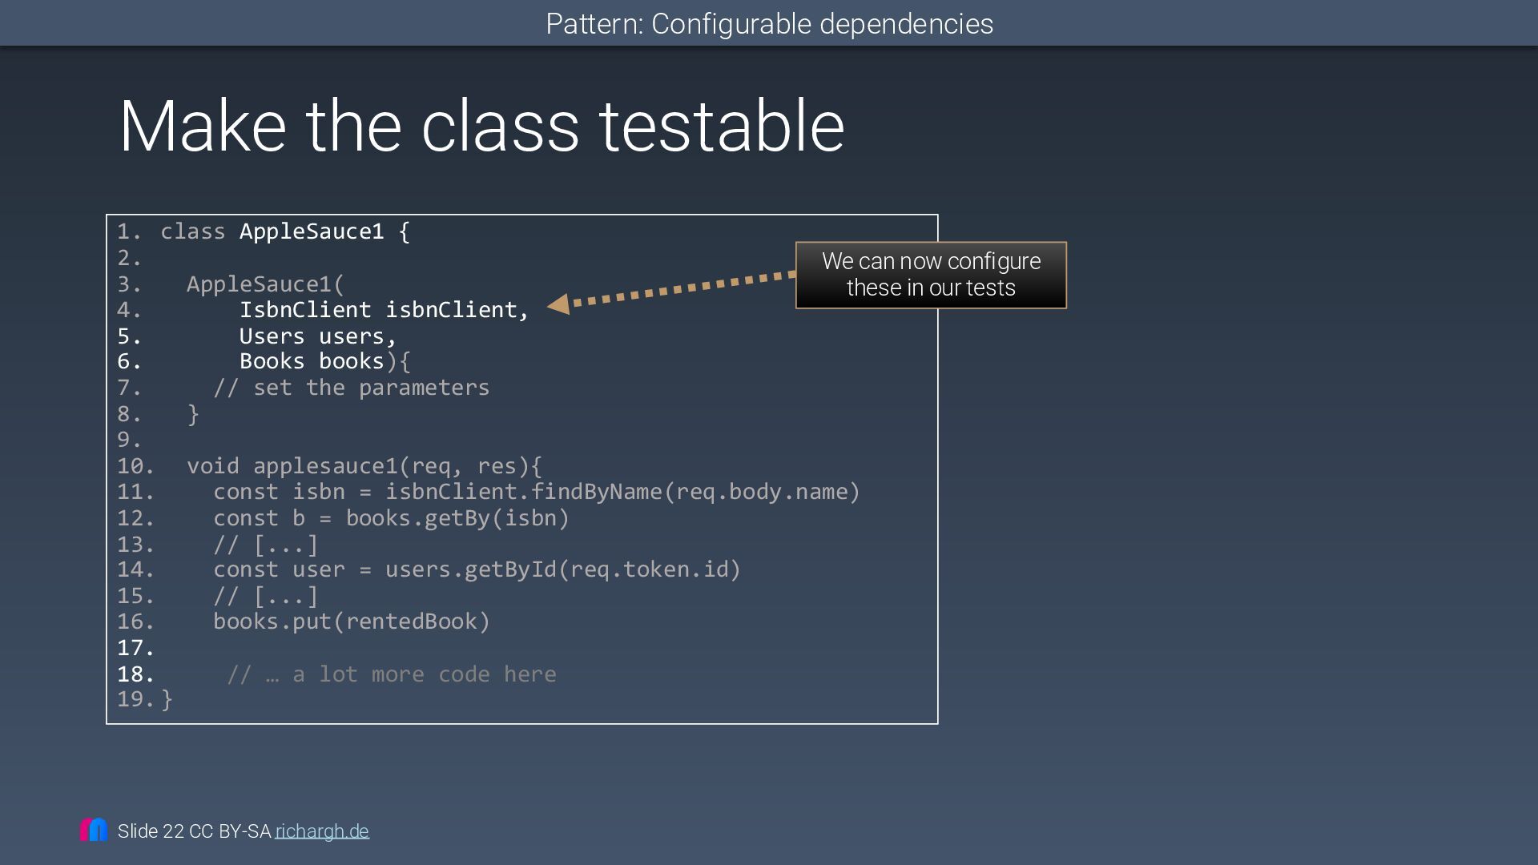The width and height of the screenshot is (1538, 865).
Task: Click 'IsbnClient isbnClient,' parameter on line 4
Action: 384,310
